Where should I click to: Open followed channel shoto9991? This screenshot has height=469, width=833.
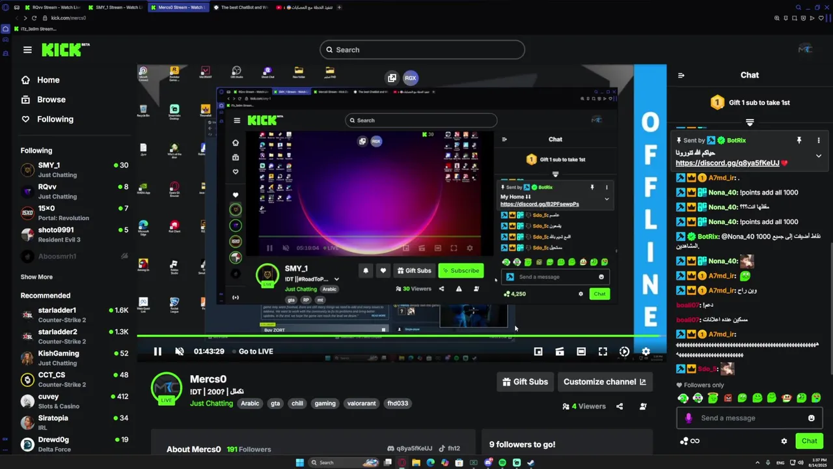(74, 234)
